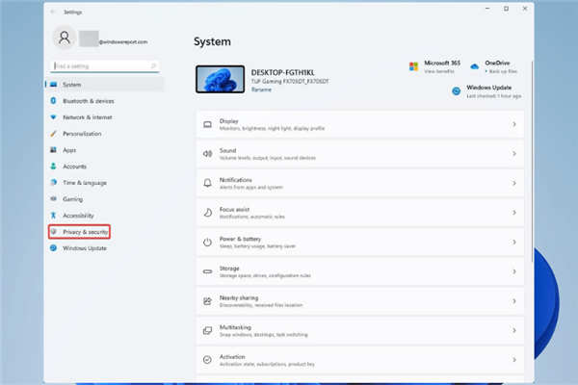Expand Nearby sharing chevron
This screenshot has width=578, height=385.
point(513,301)
